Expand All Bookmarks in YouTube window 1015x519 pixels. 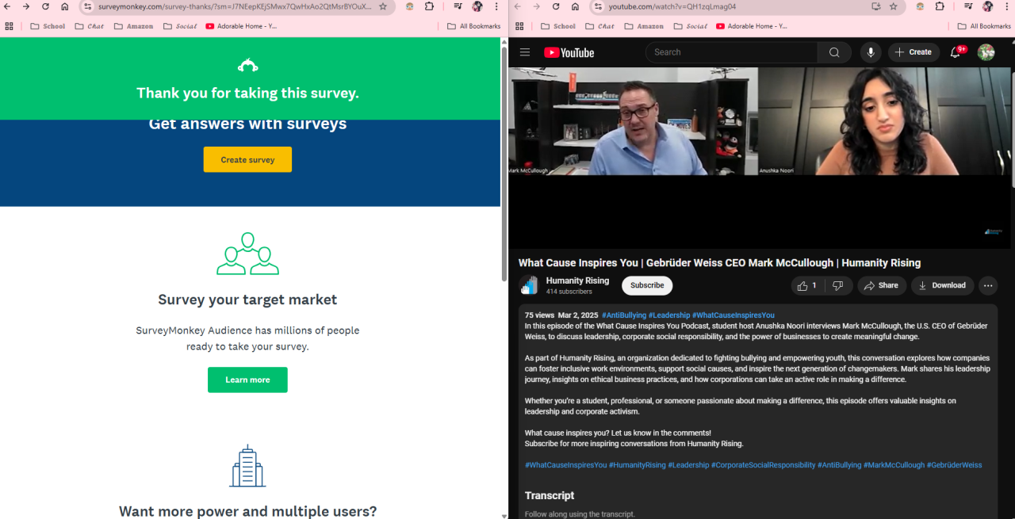[x=985, y=26]
